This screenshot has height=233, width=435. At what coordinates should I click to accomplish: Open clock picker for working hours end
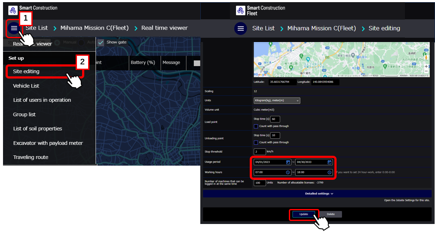(x=329, y=172)
